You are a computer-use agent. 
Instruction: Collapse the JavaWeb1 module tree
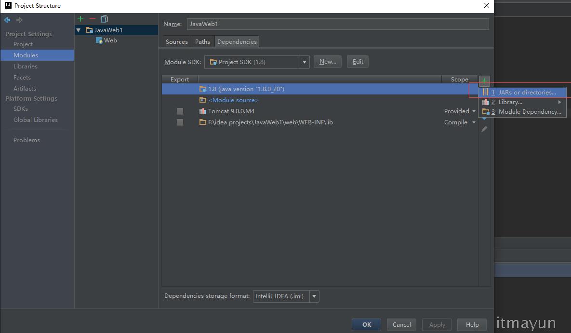tap(78, 30)
